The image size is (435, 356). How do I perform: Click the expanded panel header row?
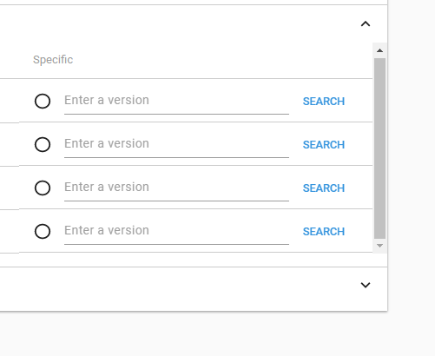tap(194, 23)
